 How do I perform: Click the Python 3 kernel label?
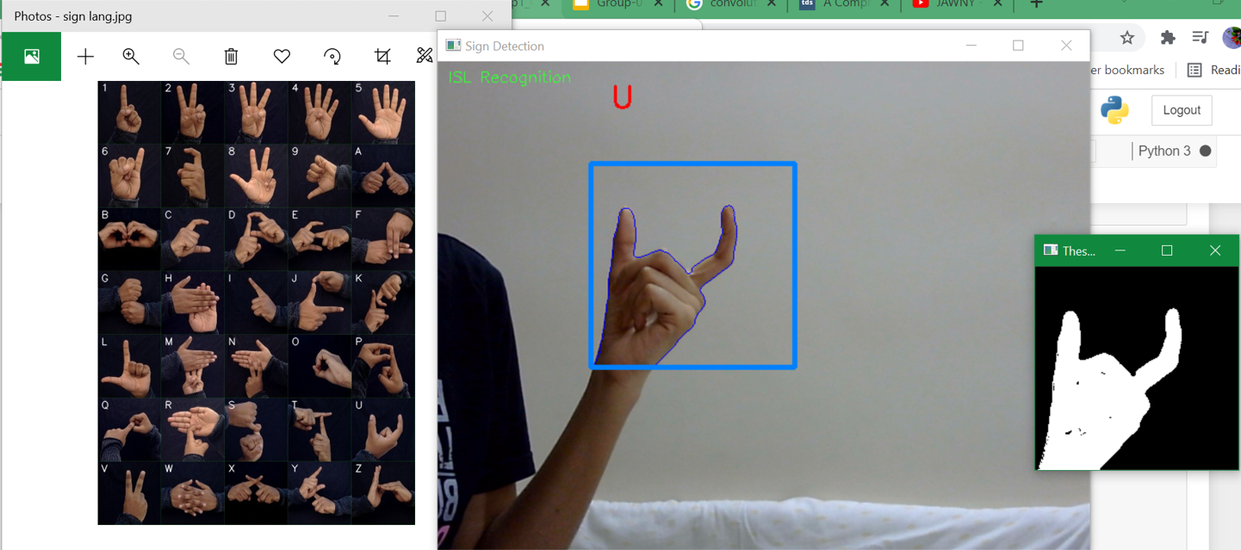(1164, 151)
